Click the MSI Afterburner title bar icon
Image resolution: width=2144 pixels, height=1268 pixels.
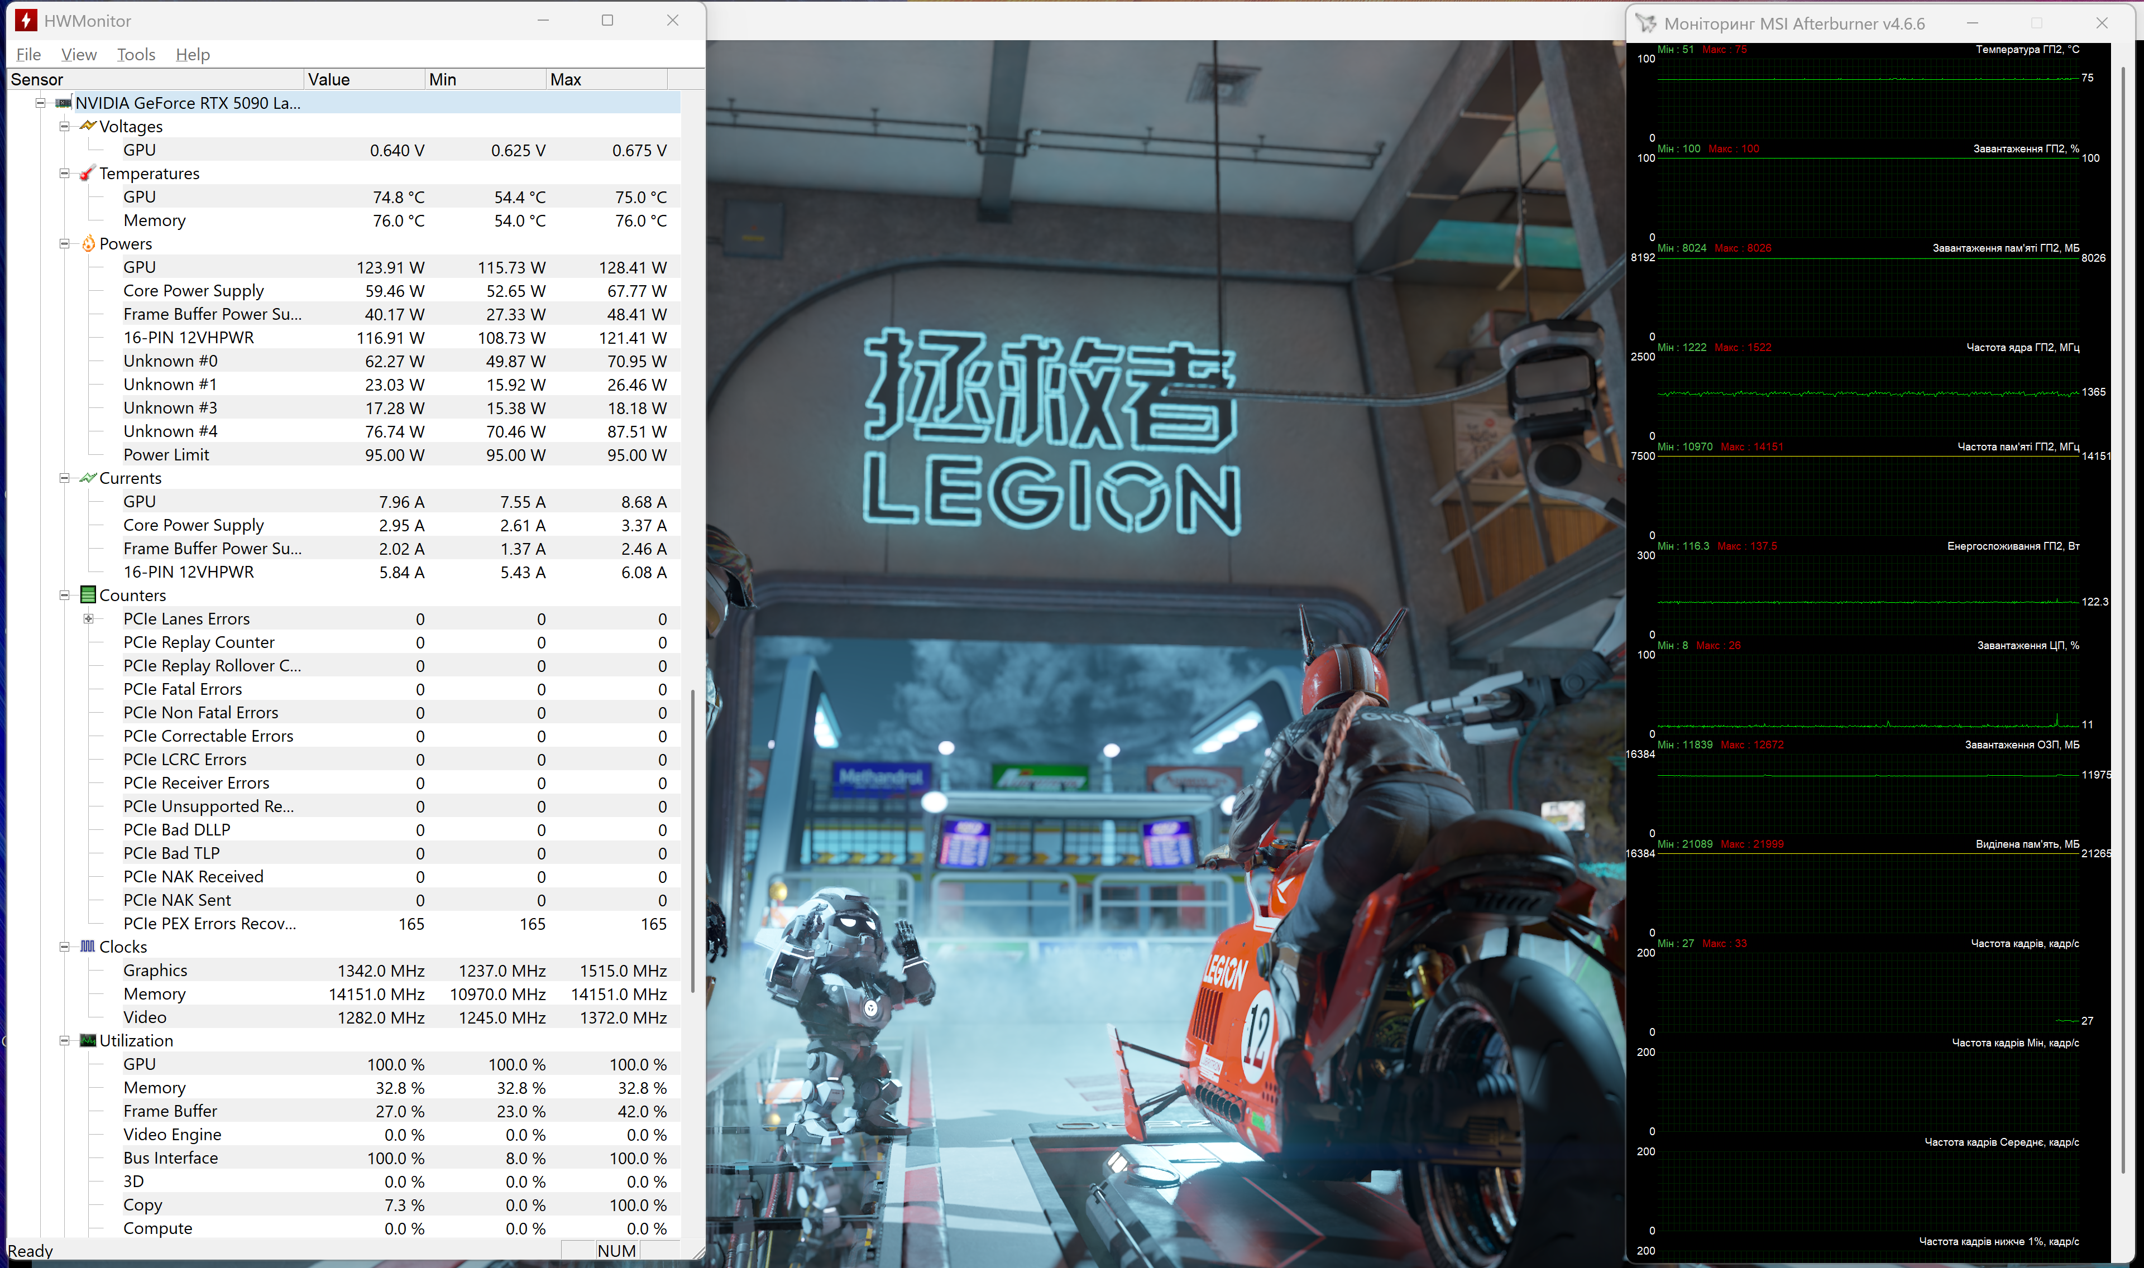click(x=1645, y=24)
